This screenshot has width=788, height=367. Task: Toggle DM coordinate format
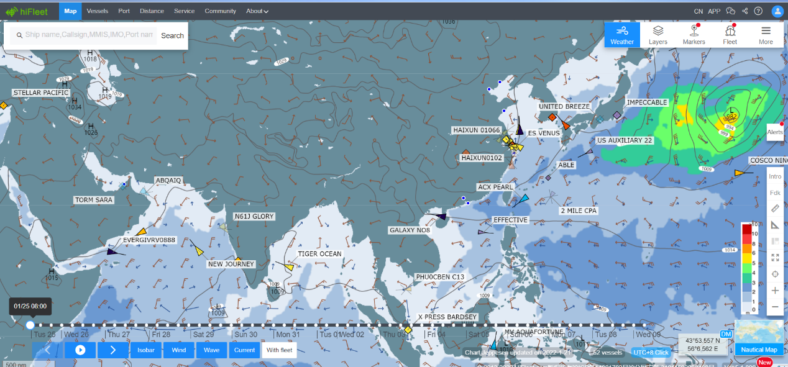pos(725,334)
